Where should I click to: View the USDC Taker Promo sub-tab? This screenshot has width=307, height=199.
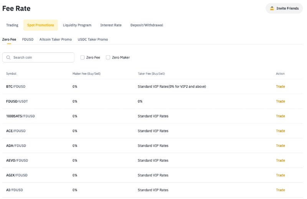pos(93,39)
